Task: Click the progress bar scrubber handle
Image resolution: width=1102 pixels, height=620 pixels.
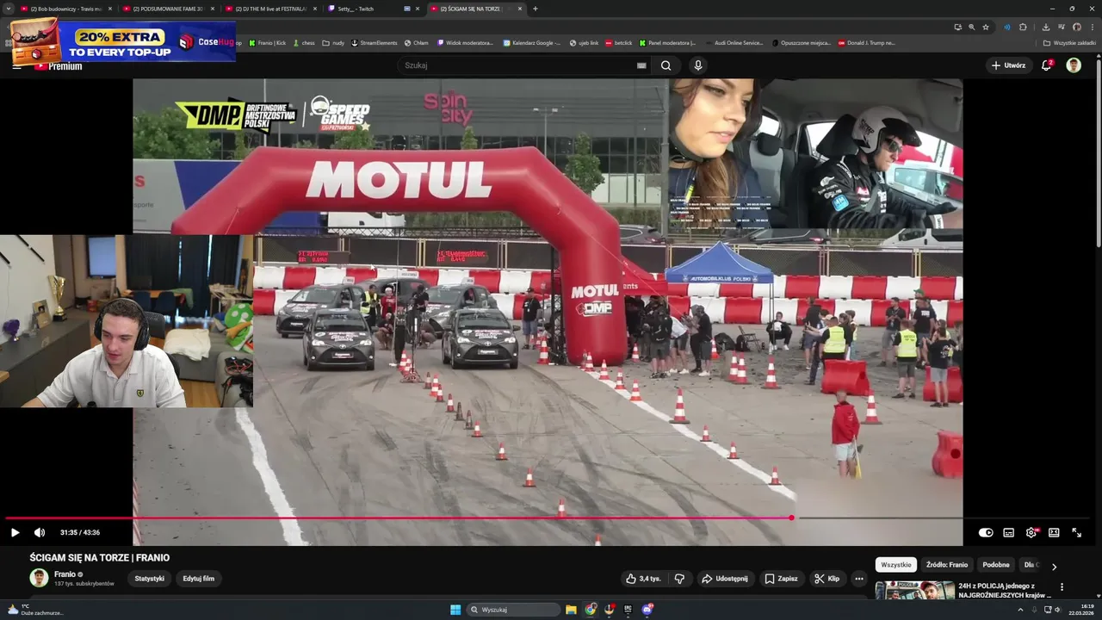Action: (x=791, y=518)
